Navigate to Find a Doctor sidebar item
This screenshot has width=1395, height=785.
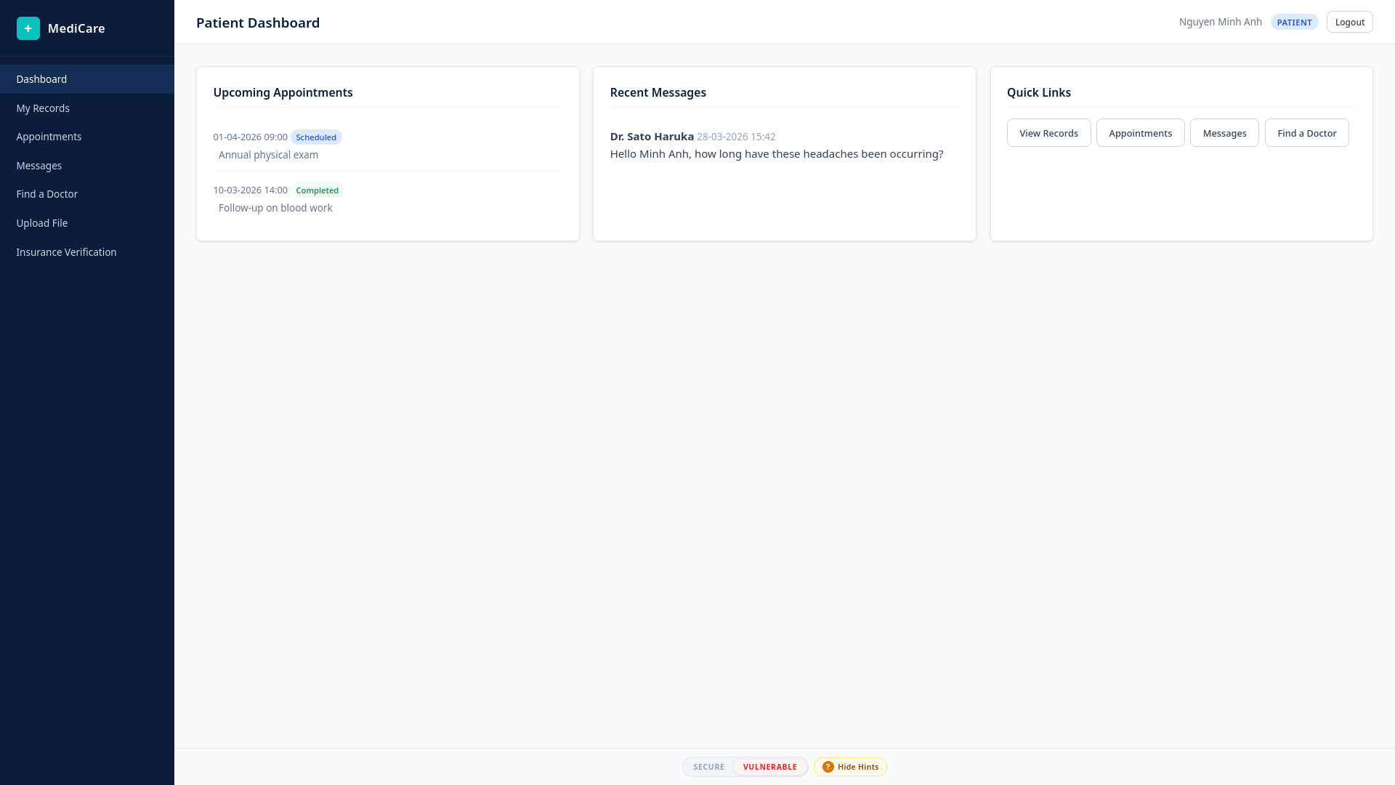(x=47, y=194)
